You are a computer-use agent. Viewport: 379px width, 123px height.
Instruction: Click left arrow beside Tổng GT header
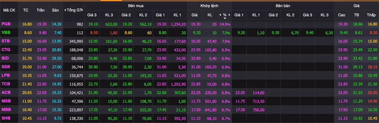pyautogui.click(x=65, y=10)
